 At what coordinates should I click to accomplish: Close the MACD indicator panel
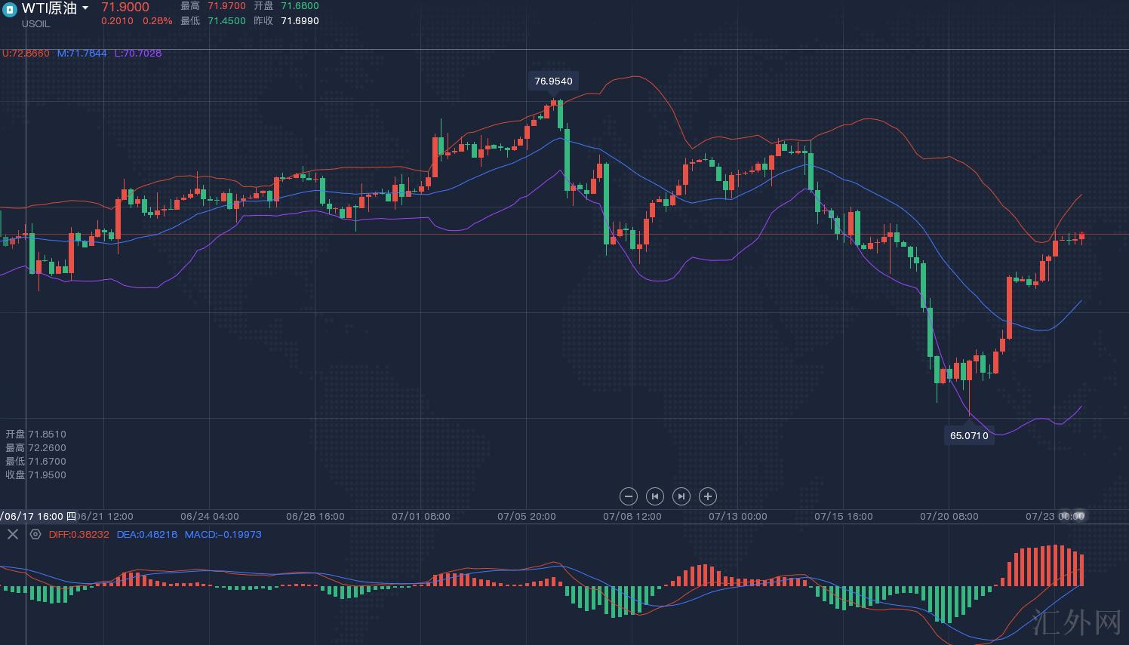[x=12, y=534]
